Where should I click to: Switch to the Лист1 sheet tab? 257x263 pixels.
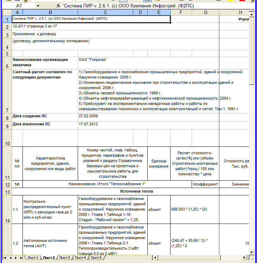33,258
